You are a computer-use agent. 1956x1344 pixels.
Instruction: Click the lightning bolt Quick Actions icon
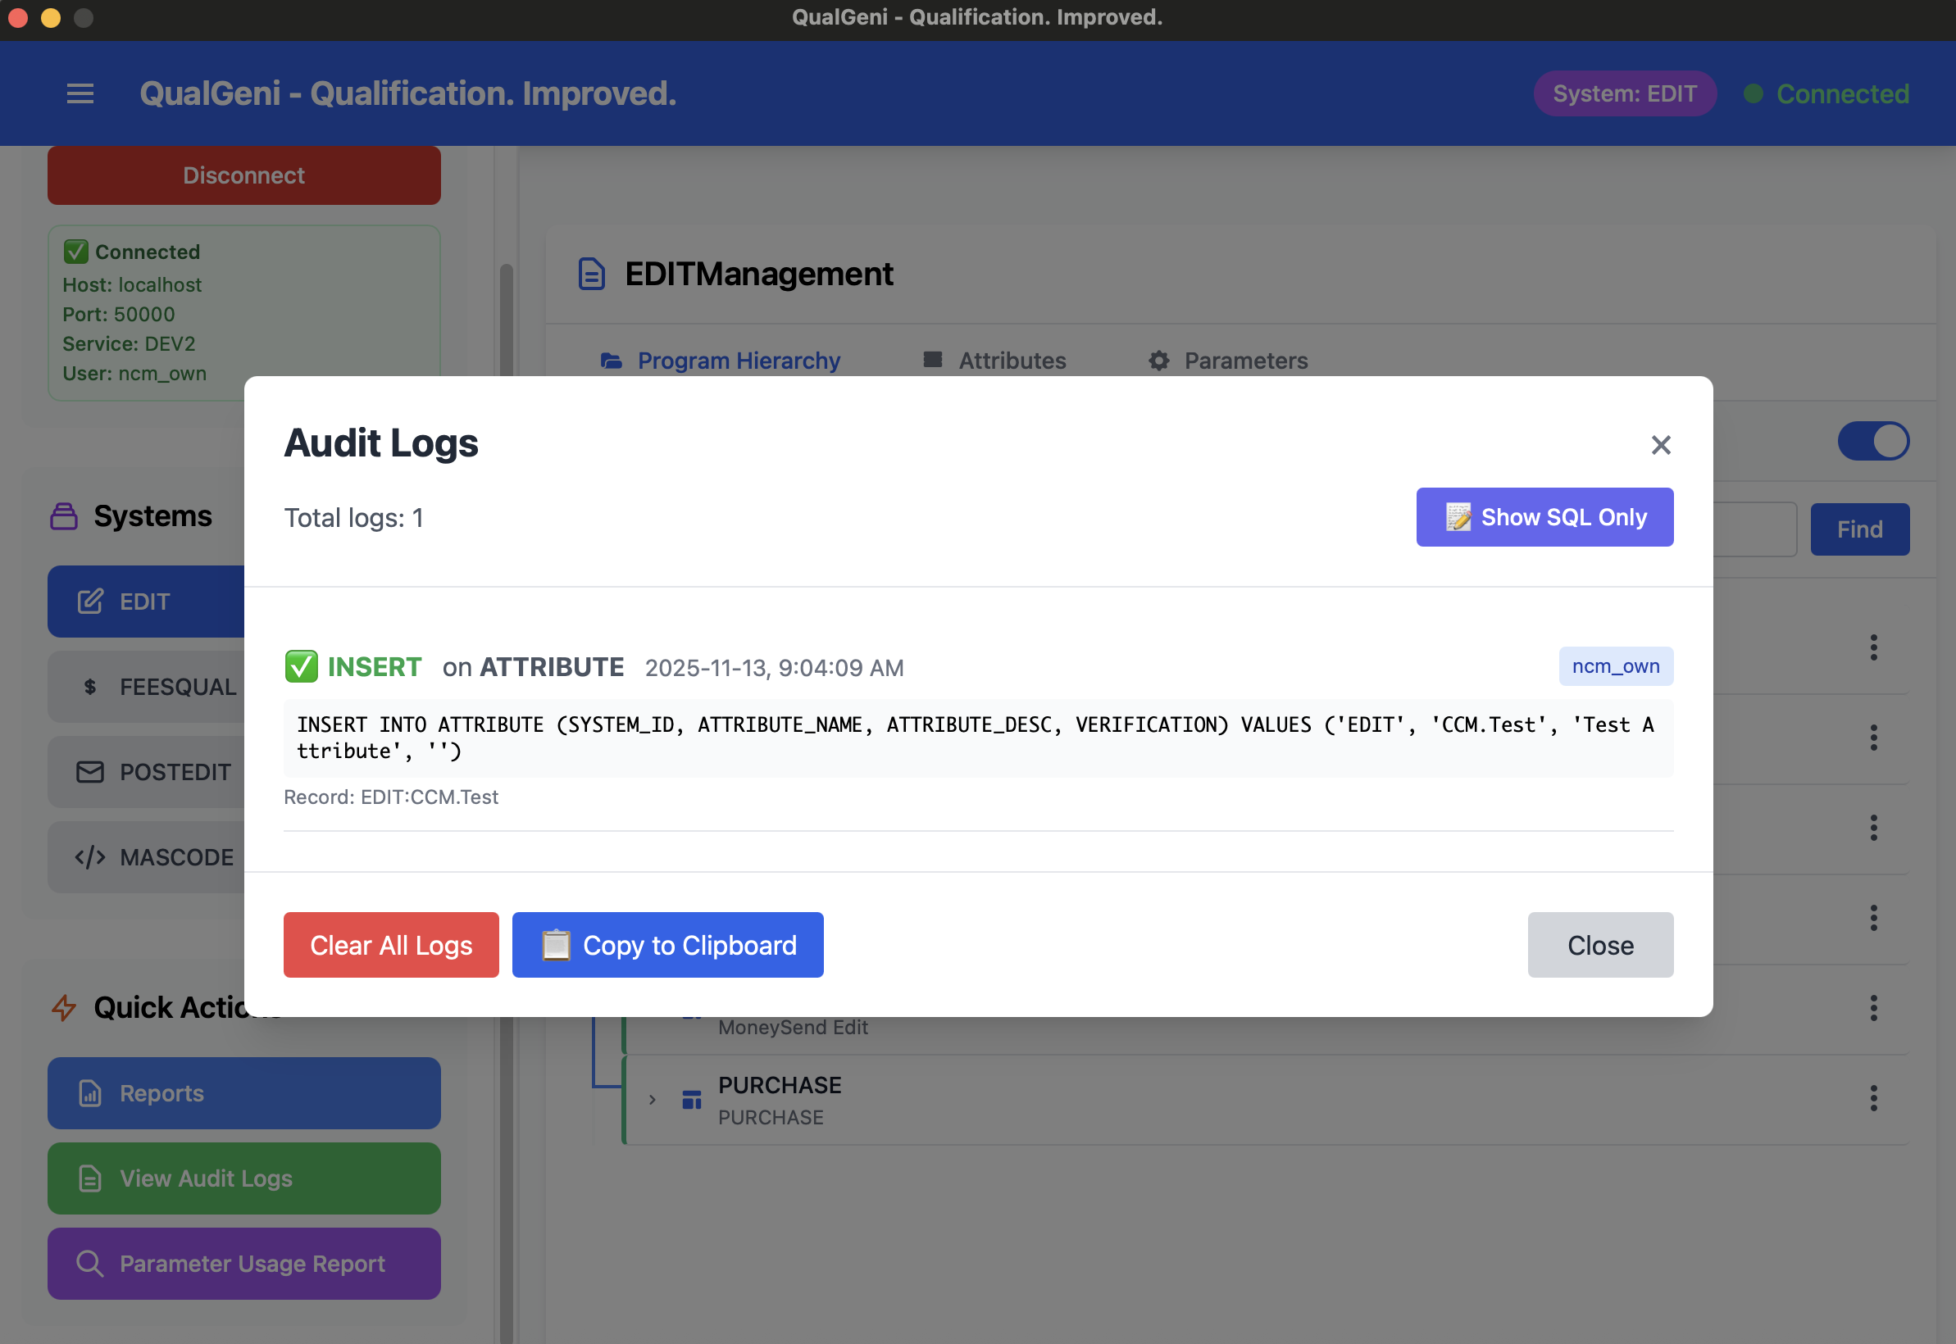coord(64,1007)
